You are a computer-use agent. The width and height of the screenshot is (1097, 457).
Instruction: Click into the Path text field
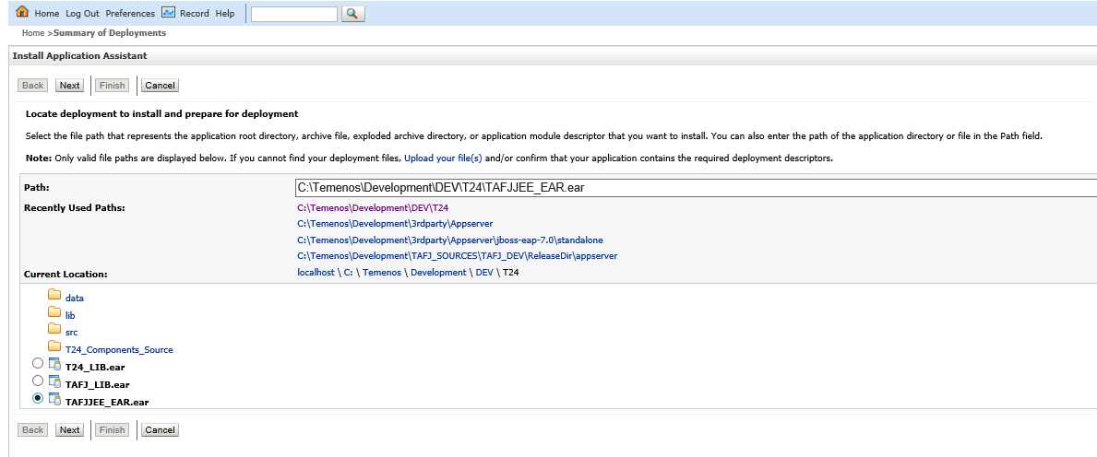tap(692, 188)
